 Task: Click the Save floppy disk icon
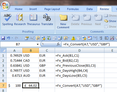[3, 38]
